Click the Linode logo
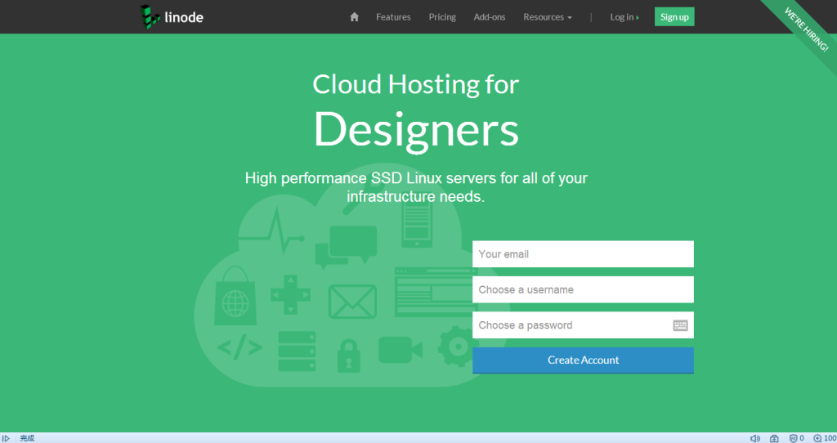Screen dimensions: 837x443 click(x=172, y=16)
